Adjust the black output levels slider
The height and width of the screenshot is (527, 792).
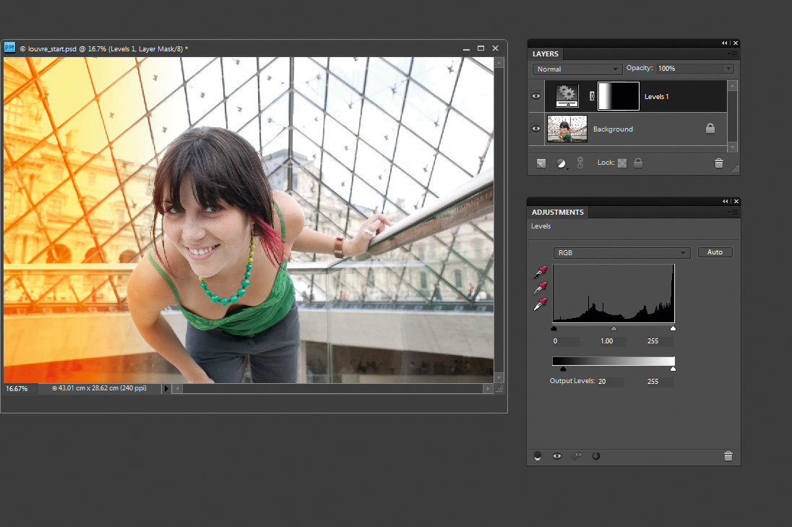tap(563, 369)
